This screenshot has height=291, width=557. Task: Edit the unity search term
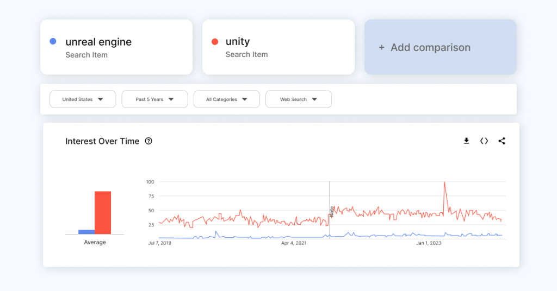click(x=238, y=42)
